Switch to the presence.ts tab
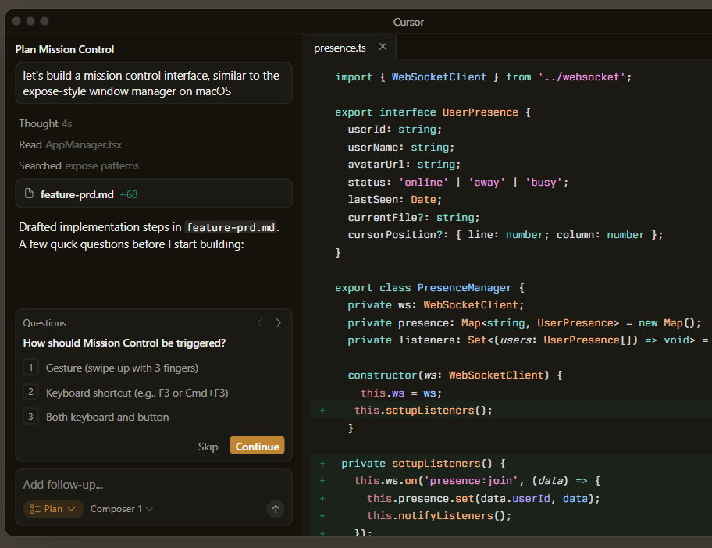This screenshot has width=712, height=548. [x=340, y=48]
